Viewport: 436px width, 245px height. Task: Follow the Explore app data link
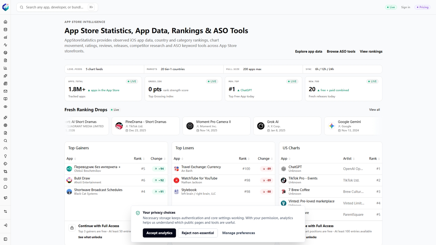(x=309, y=51)
